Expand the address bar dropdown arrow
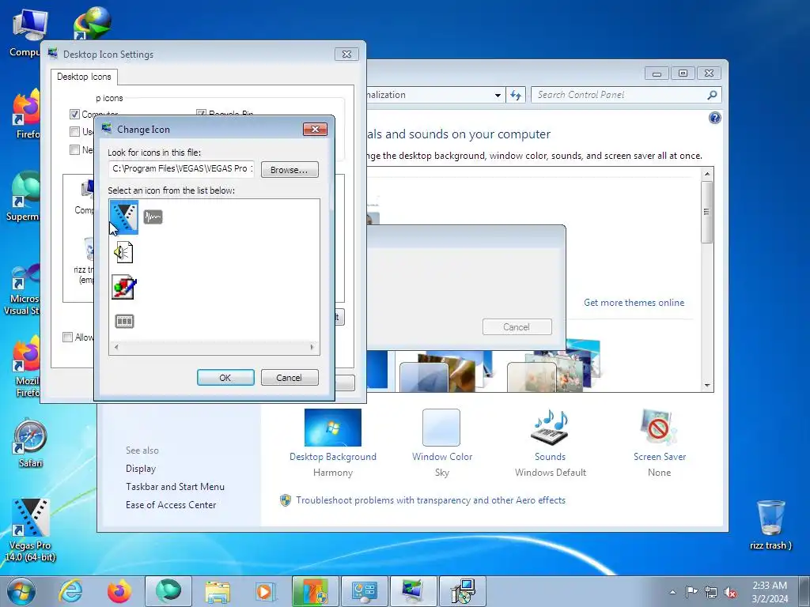Screen dimensions: 810x607 pos(498,95)
